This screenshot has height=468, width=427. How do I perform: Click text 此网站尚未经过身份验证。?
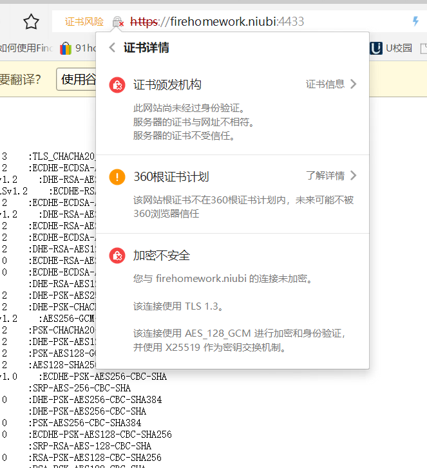pos(189,108)
